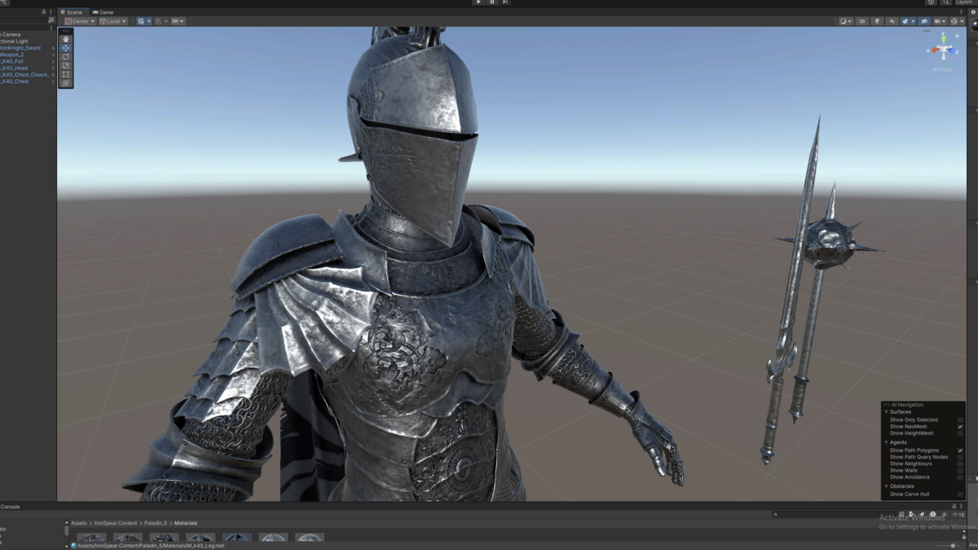Viewport: 978px width, 550px height.
Task: Toggle scene audio
Action: tap(892, 21)
